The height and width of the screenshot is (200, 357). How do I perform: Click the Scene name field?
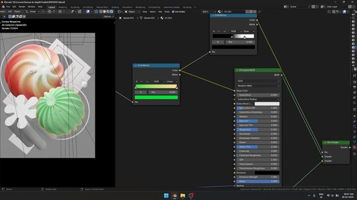click(x=298, y=7)
